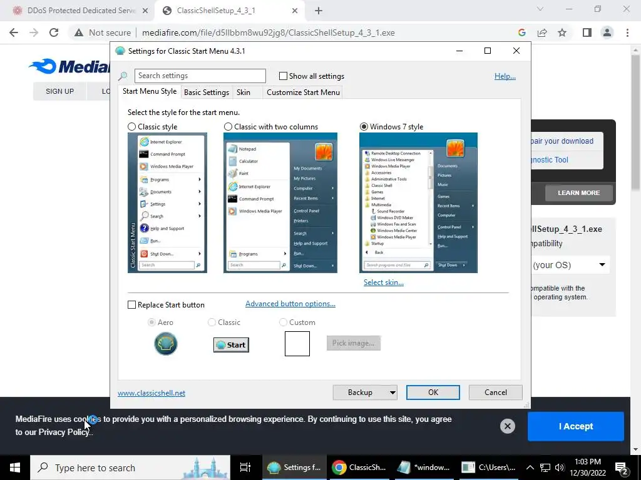
Task: Open new tab with plus icon
Action: tap(319, 11)
